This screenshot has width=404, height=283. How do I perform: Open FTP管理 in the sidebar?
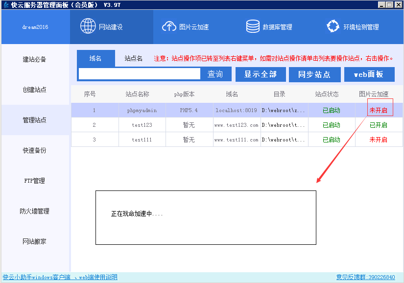[x=35, y=181]
